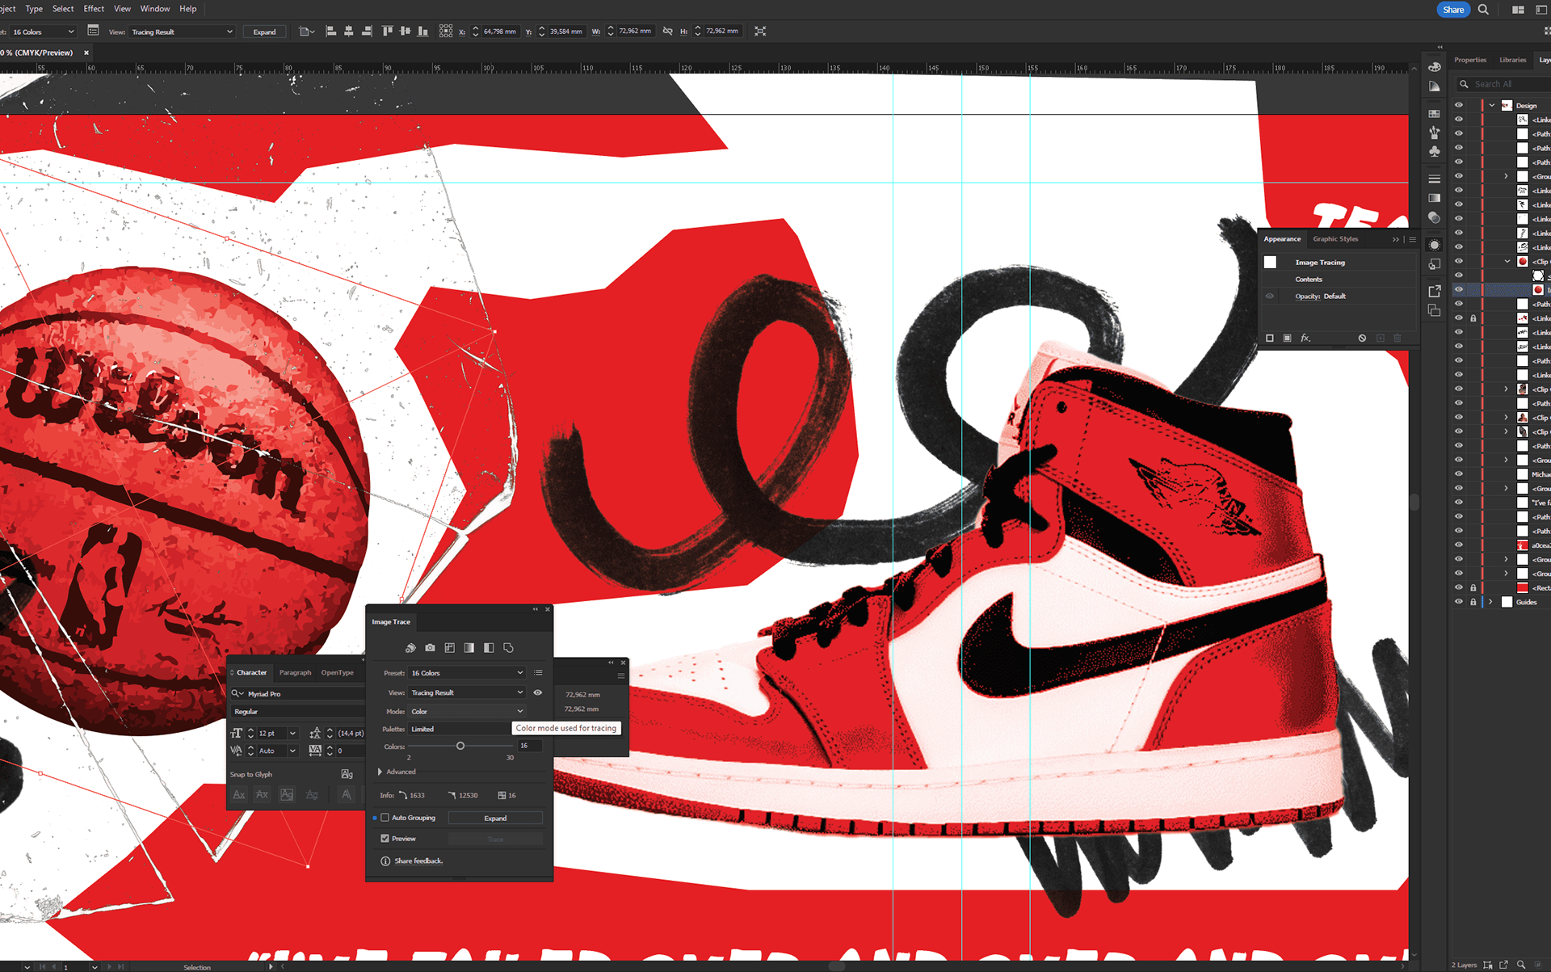Enable the Auto Grouping checkbox
Image resolution: width=1551 pixels, height=972 pixels.
pyautogui.click(x=385, y=818)
